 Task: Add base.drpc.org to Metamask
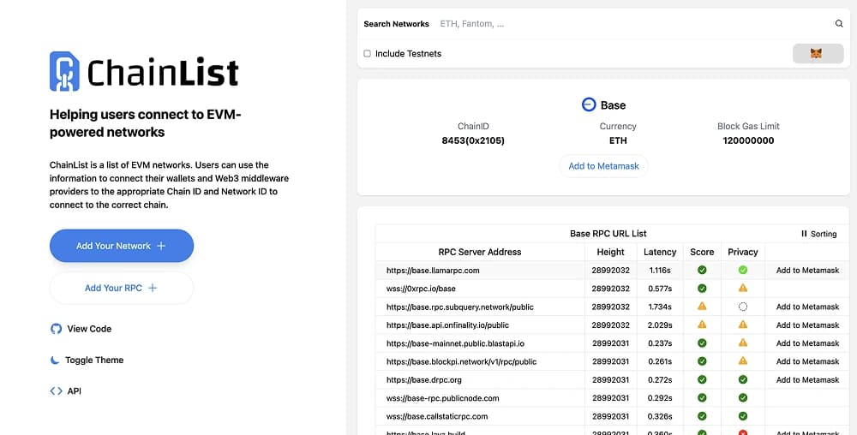pos(807,380)
